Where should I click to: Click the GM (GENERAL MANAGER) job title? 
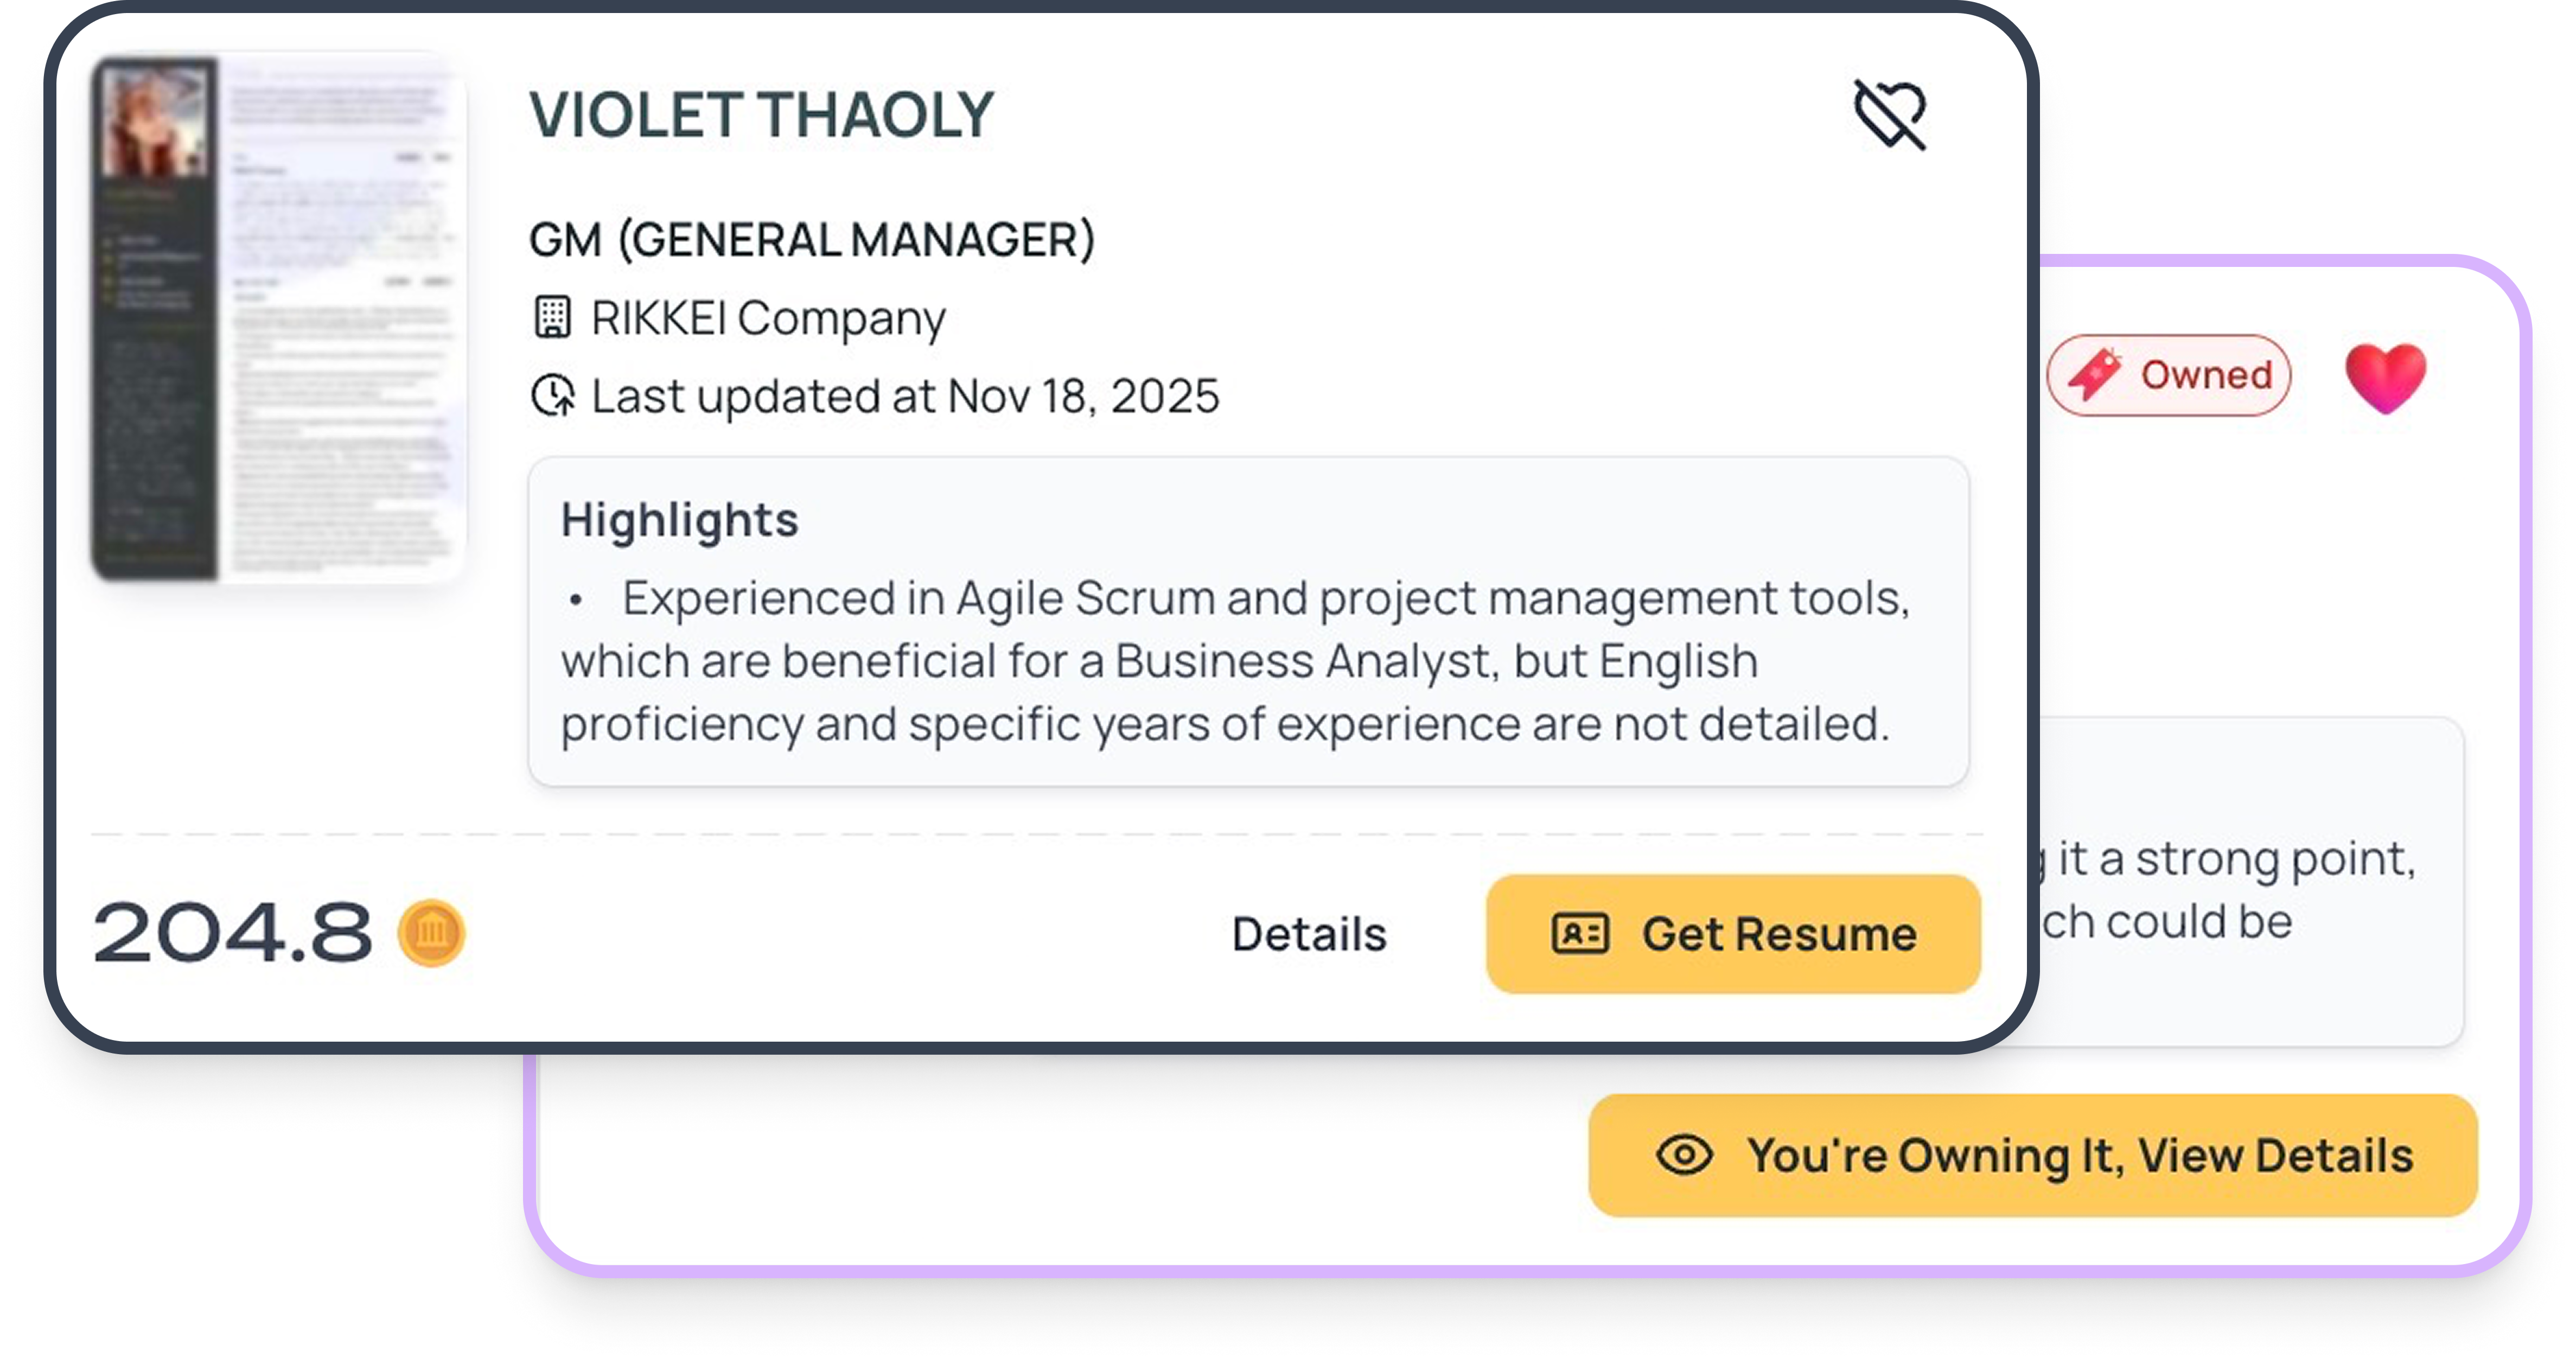[x=812, y=240]
